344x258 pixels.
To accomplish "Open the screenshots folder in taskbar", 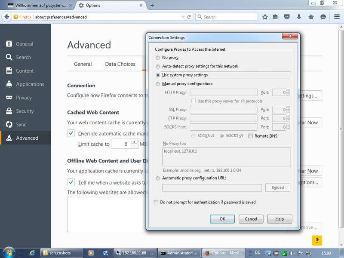I will coord(61,253).
